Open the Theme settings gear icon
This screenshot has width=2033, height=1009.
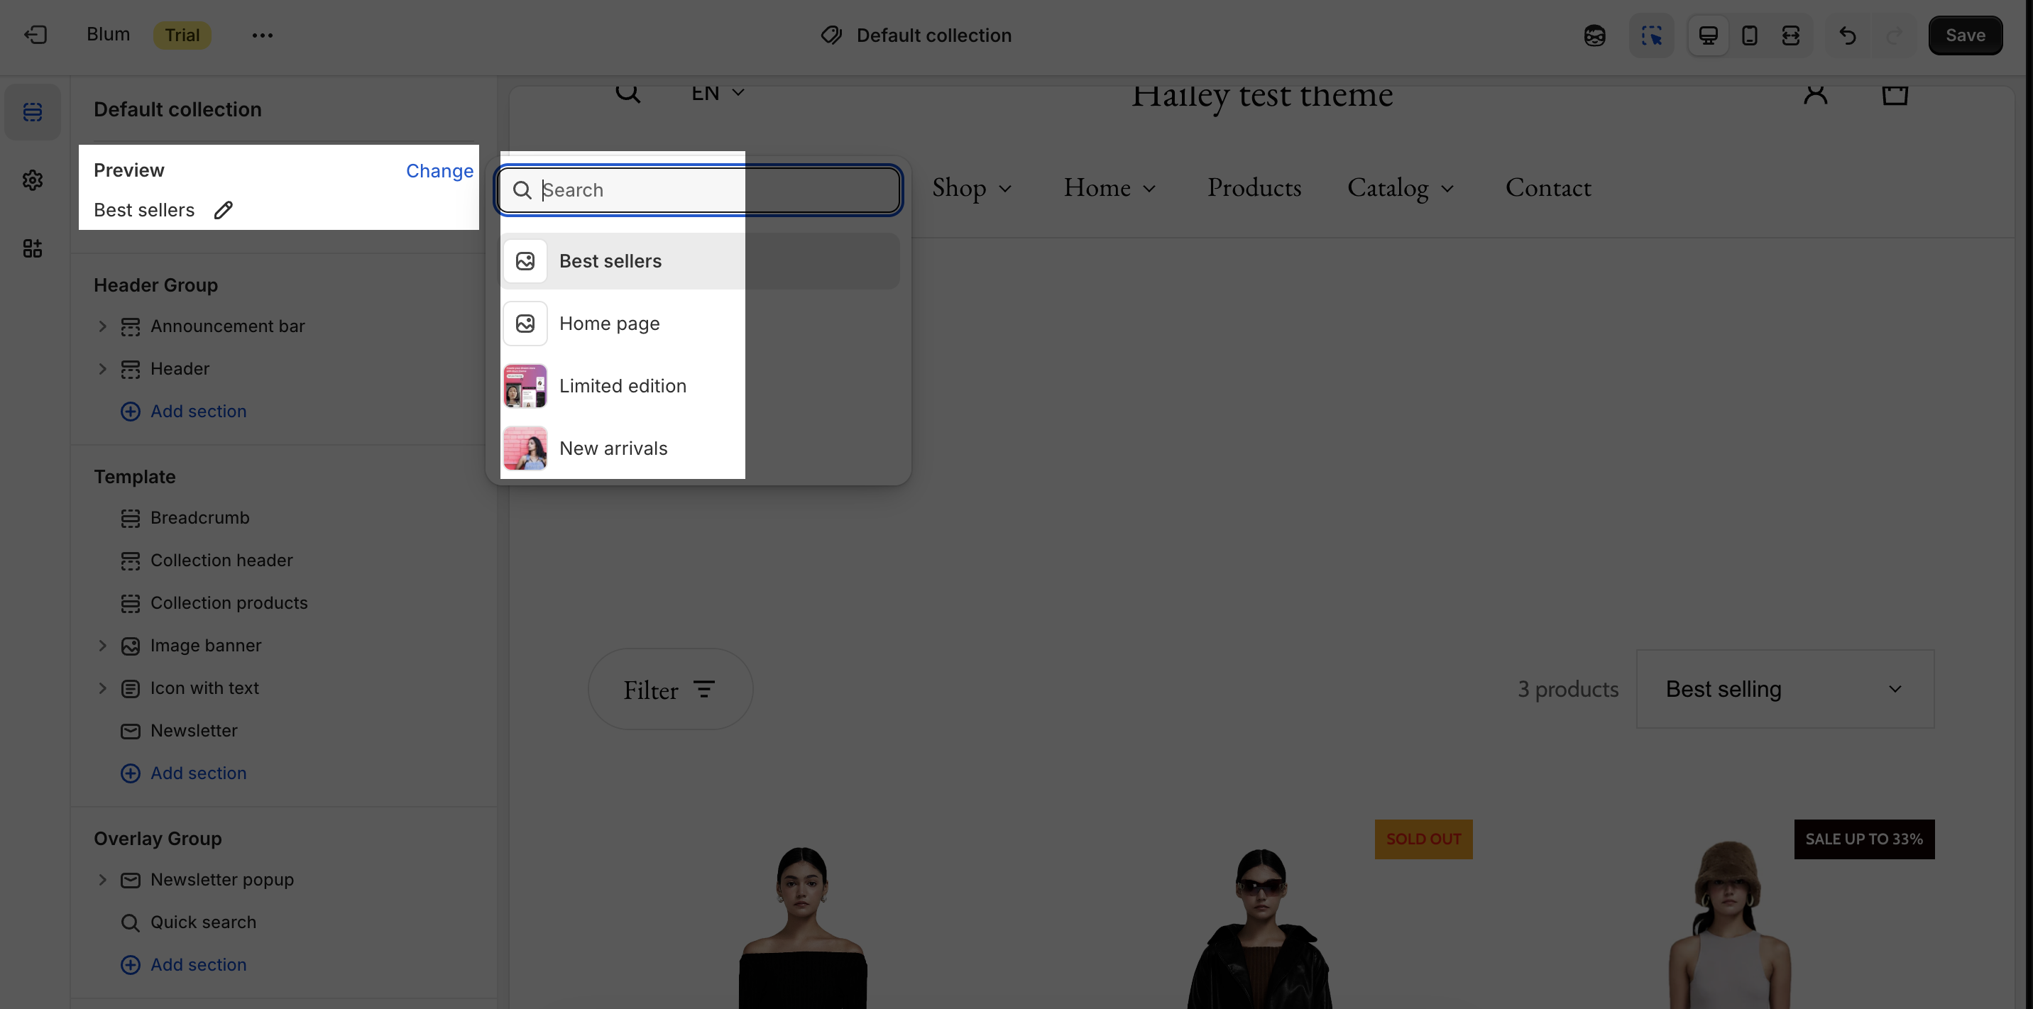pos(33,181)
